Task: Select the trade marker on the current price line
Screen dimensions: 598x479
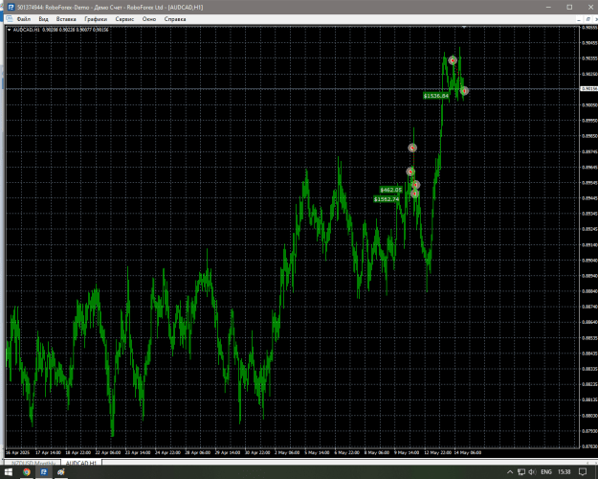Action: coord(464,90)
